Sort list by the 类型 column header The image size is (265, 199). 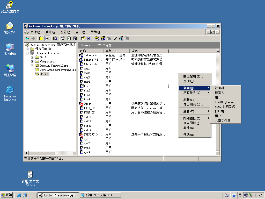click(x=117, y=51)
